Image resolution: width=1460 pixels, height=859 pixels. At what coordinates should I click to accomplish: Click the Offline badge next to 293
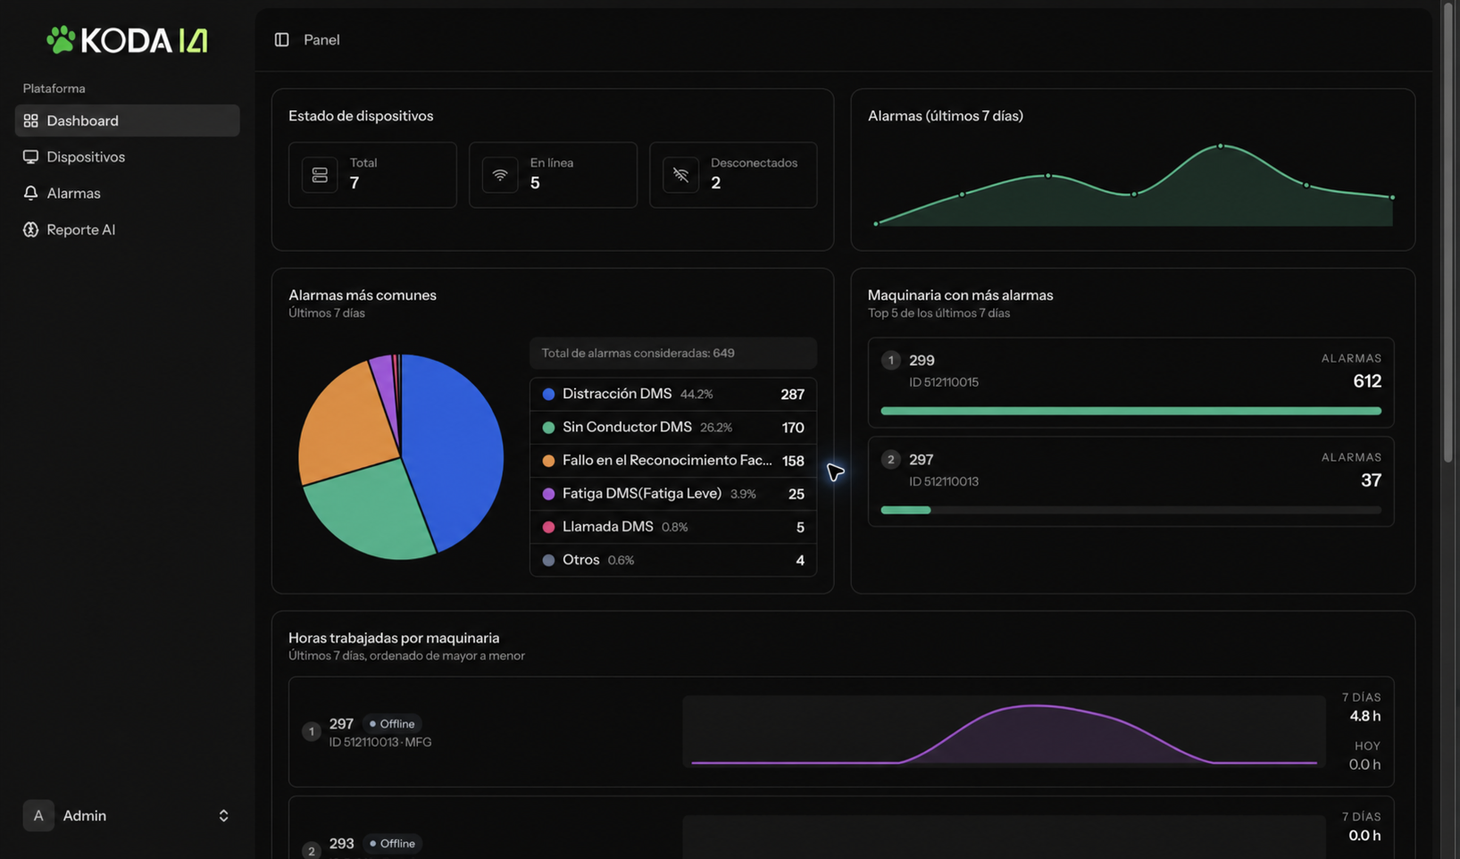tap(392, 844)
